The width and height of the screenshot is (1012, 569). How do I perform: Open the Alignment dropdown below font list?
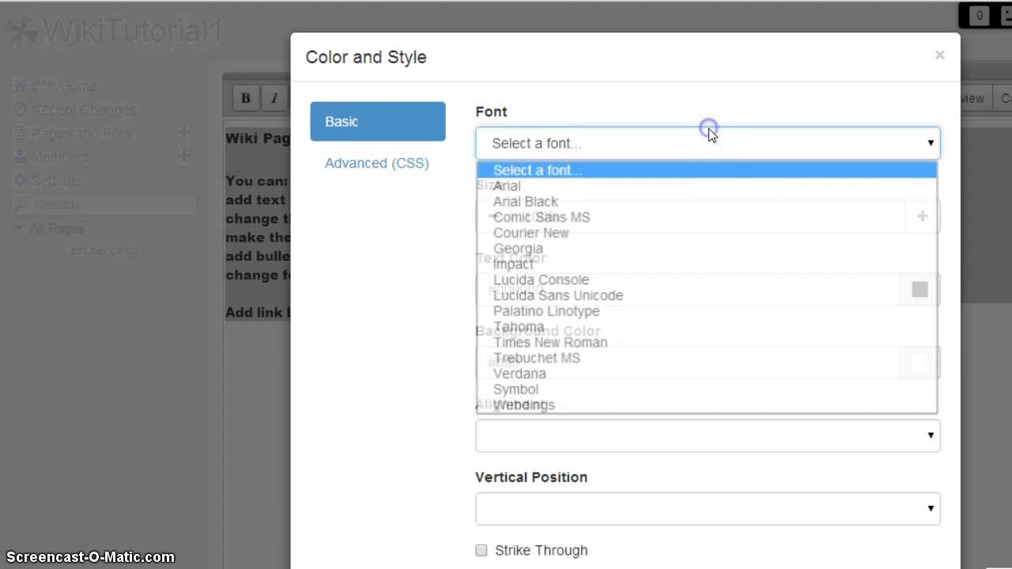[x=707, y=435]
